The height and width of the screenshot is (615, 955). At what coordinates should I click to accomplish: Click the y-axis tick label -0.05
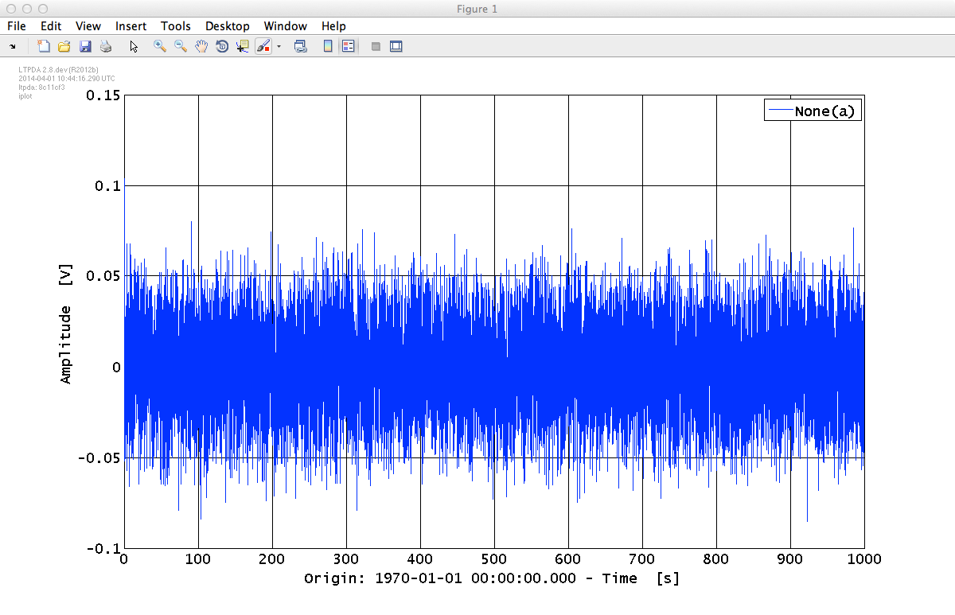pyautogui.click(x=99, y=458)
